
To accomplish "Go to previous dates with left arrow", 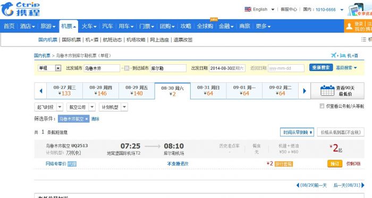I will 41,91.
